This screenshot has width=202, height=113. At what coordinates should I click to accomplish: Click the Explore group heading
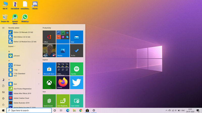point(45,60)
